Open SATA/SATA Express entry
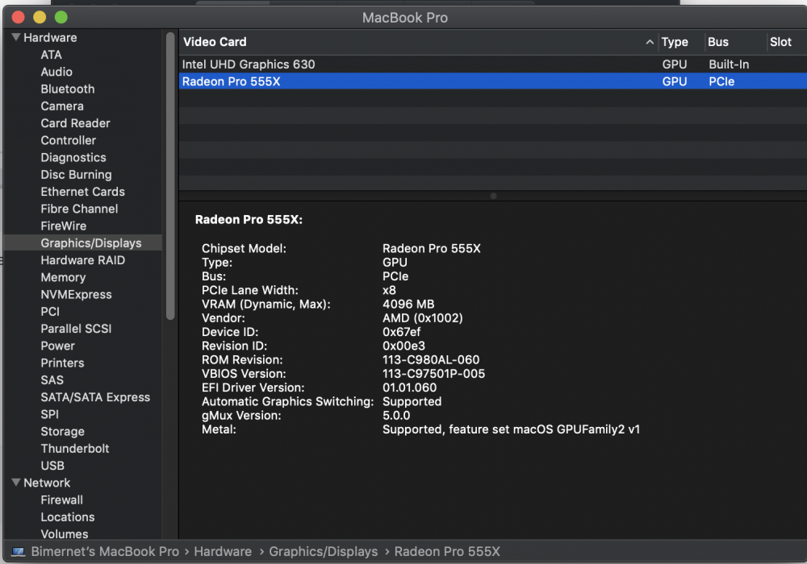The width and height of the screenshot is (807, 564). 95,397
